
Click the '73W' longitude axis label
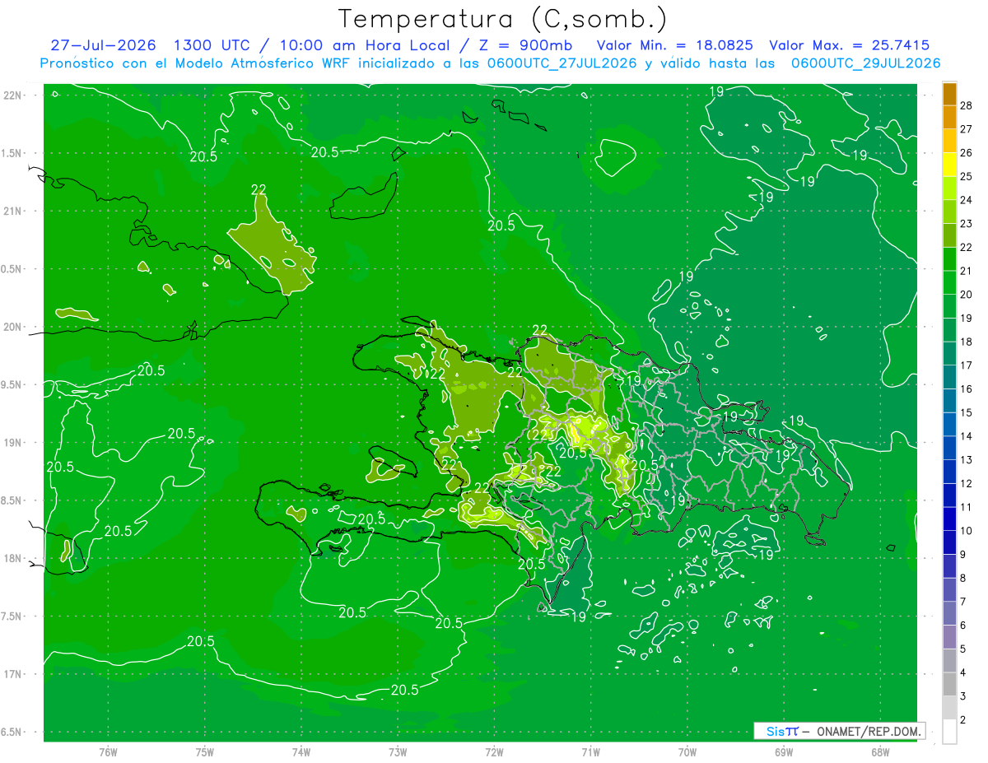[398, 751]
